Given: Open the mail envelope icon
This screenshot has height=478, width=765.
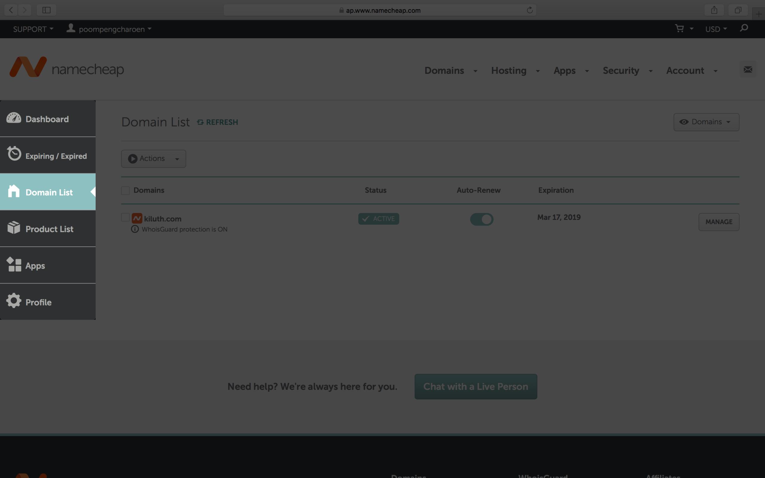Looking at the screenshot, I should (x=748, y=69).
